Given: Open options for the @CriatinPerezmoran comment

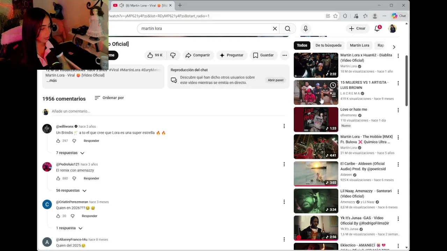Looking at the screenshot, I should [x=284, y=202].
